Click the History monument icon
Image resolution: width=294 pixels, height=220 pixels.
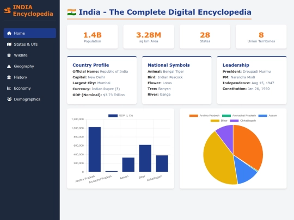9,78
